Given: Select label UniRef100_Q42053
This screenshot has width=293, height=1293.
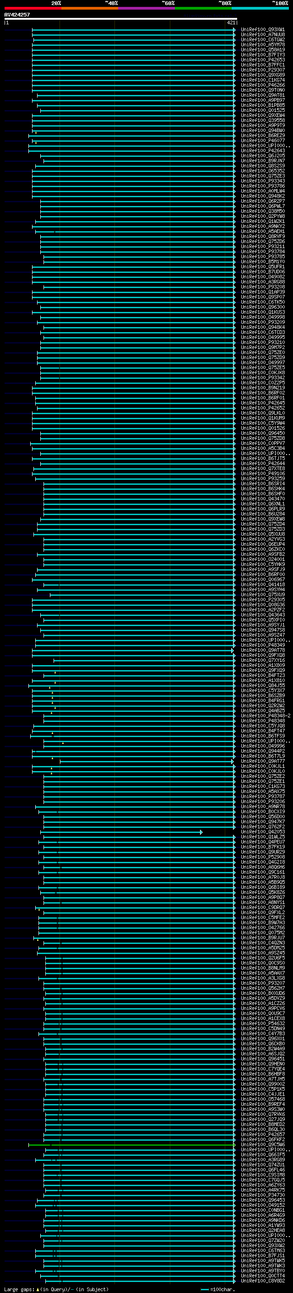Looking at the screenshot, I should point(262,832).
